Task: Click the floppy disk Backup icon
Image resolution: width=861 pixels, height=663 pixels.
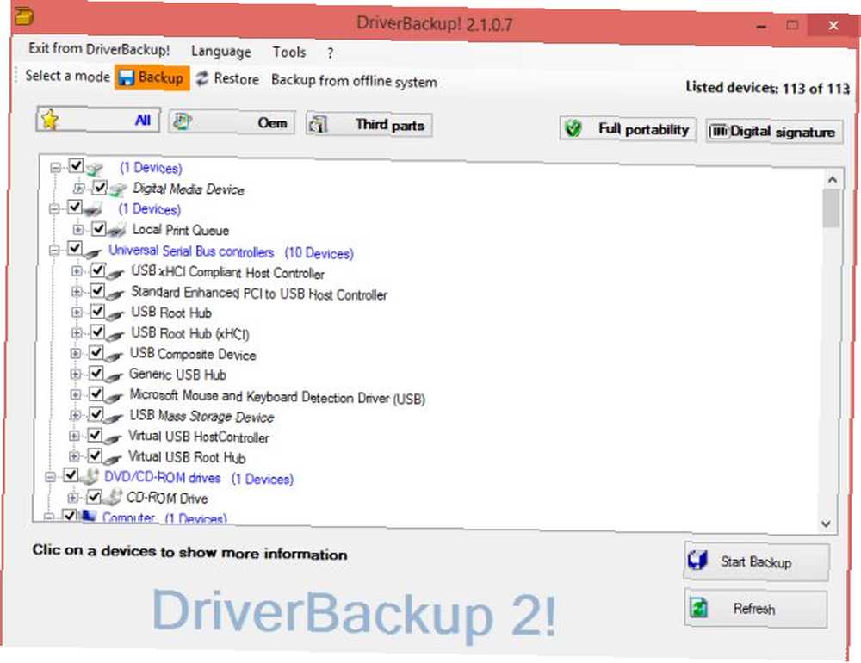Action: click(127, 77)
